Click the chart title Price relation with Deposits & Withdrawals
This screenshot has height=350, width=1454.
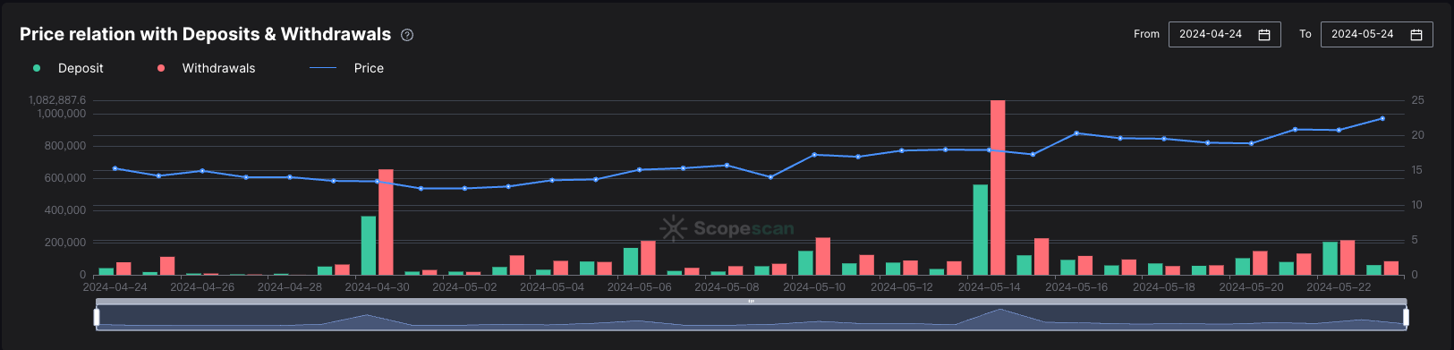206,34
